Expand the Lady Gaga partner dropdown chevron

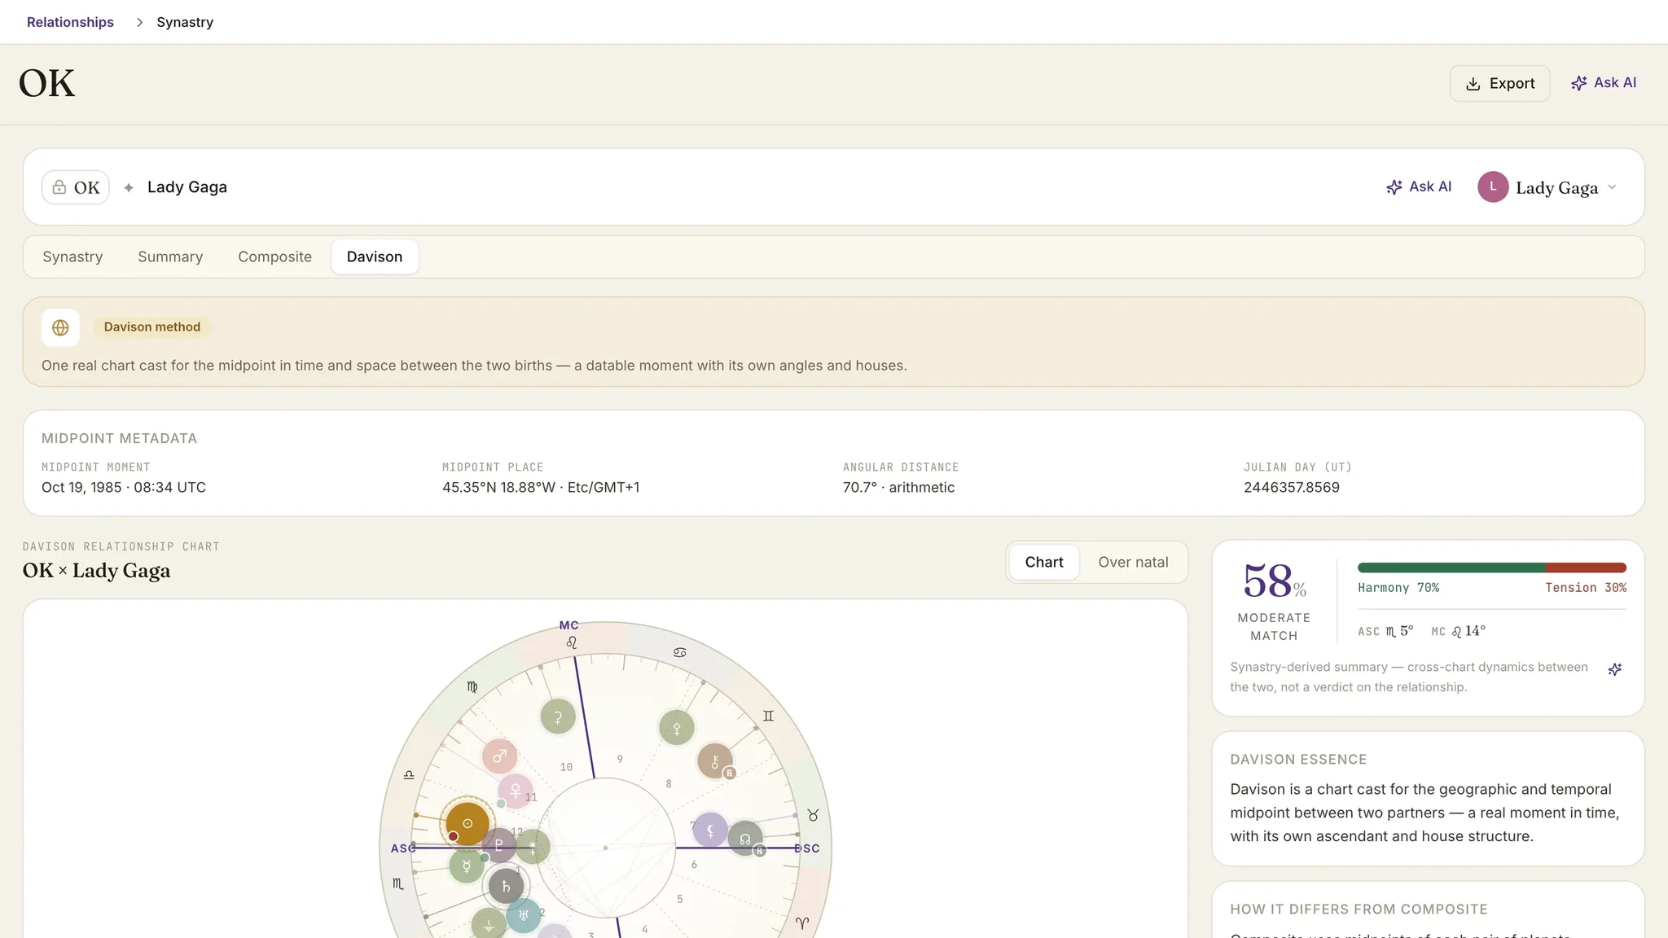coord(1612,187)
